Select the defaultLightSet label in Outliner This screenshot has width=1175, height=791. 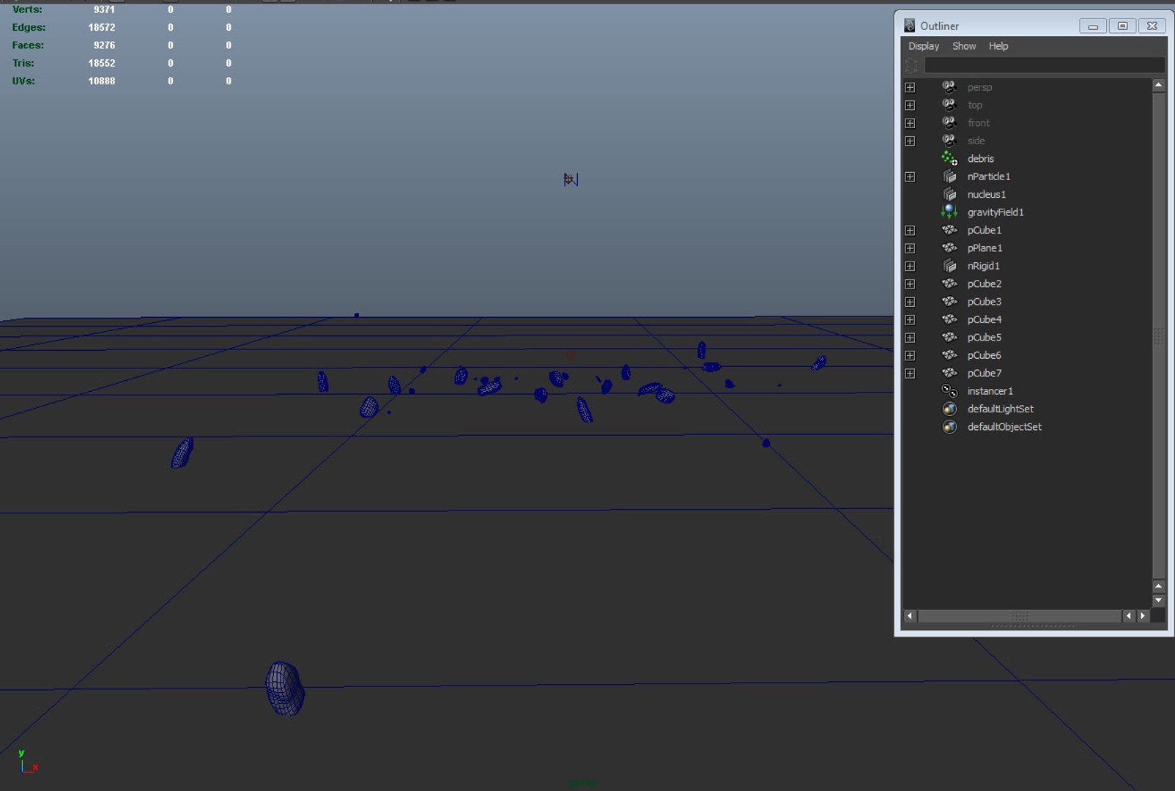coord(1000,409)
